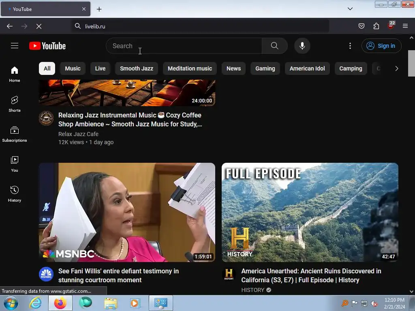415x311 pixels.
Task: Open the MSNBC channel avatar
Action: point(46,274)
